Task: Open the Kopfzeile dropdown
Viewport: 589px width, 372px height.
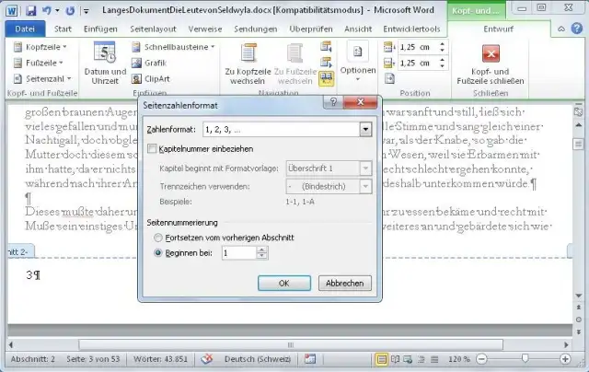Action: (40, 47)
